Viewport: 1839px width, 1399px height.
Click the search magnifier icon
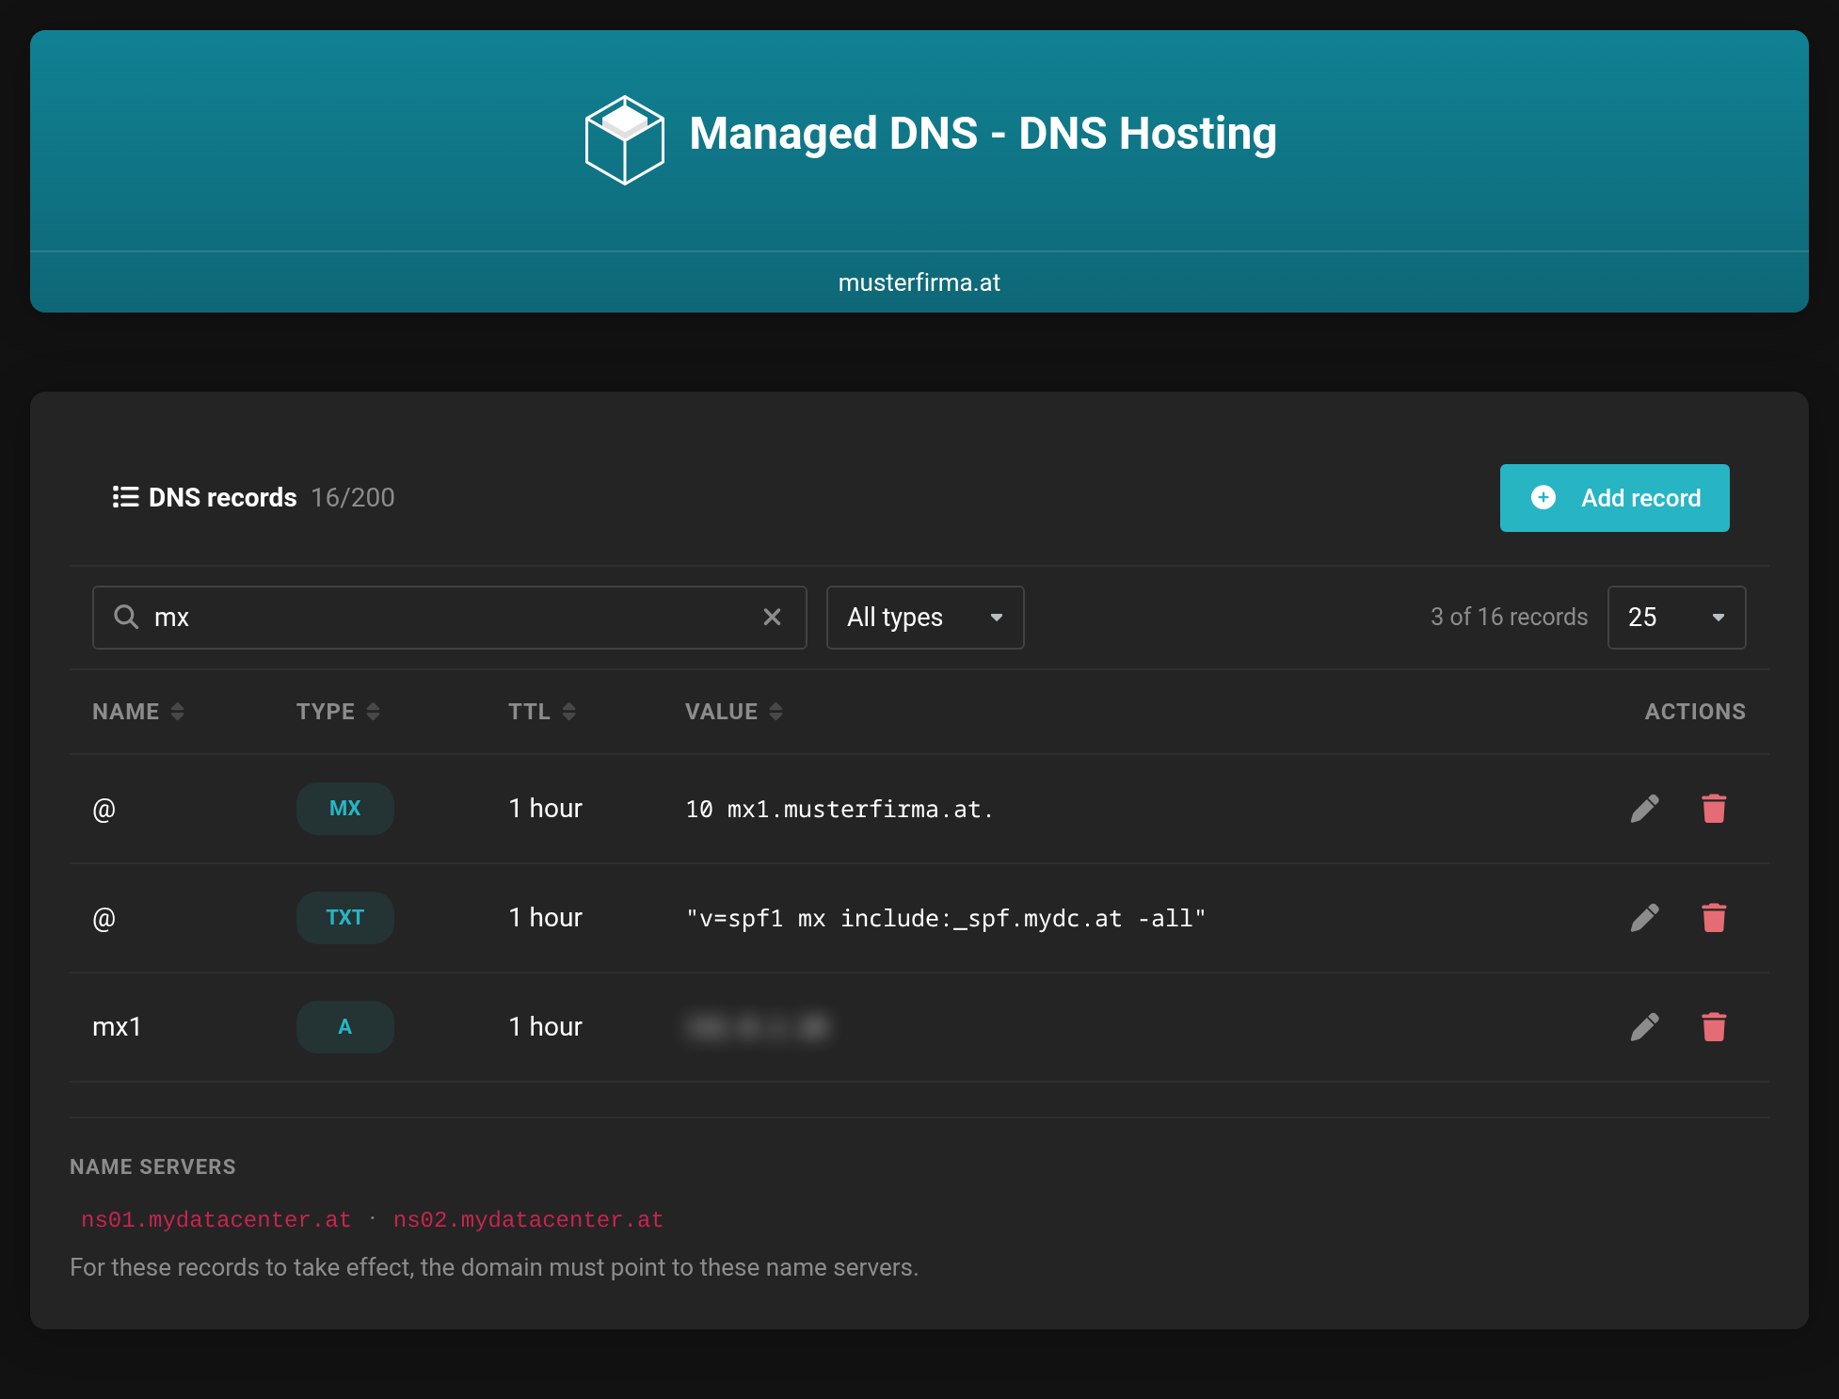pyautogui.click(x=126, y=617)
